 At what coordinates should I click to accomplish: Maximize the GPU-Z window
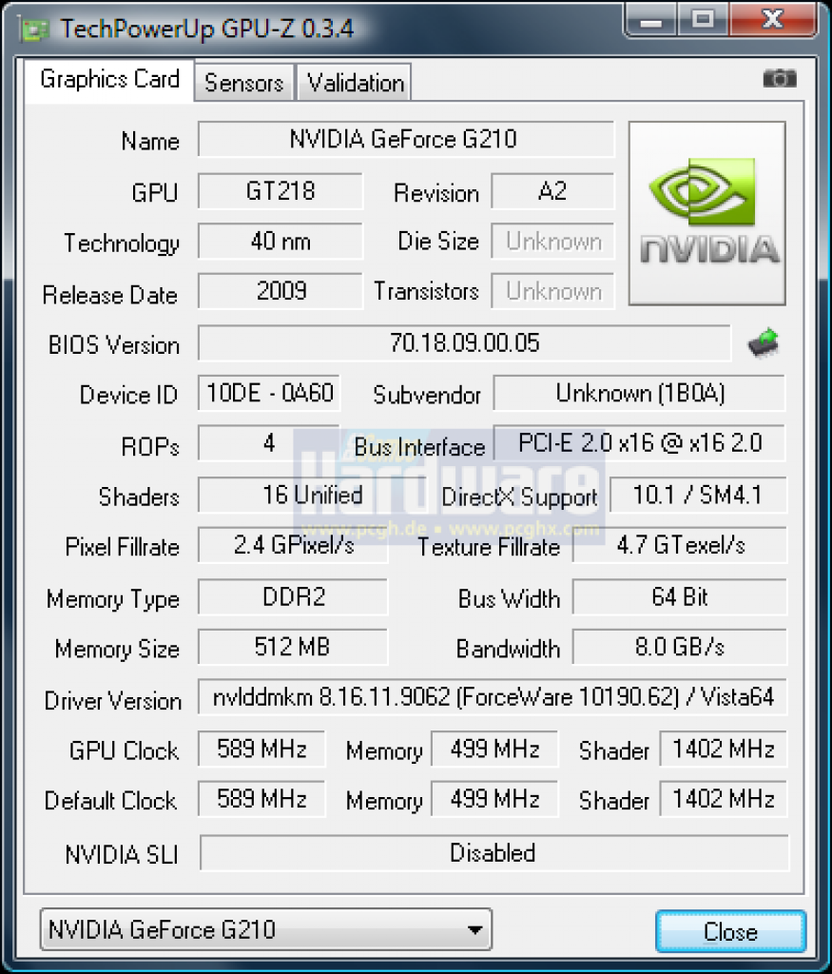click(703, 19)
